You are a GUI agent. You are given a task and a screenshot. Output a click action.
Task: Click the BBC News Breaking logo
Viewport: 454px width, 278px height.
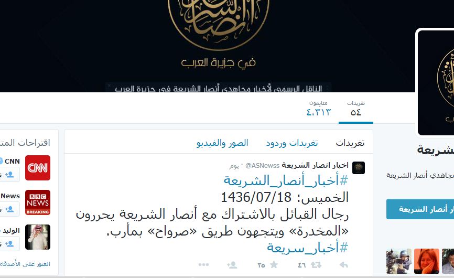coord(38,202)
